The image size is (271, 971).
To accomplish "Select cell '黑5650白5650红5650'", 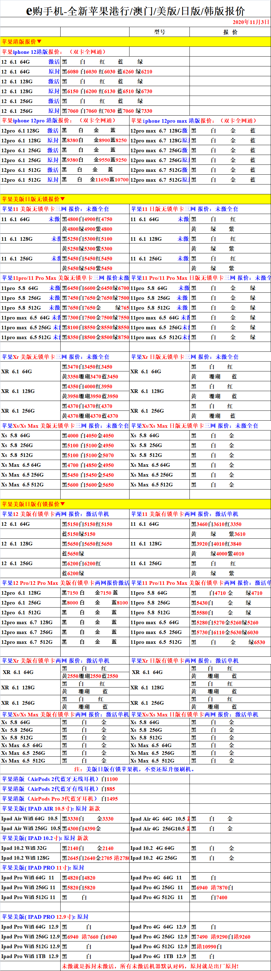I will click(95, 544).
